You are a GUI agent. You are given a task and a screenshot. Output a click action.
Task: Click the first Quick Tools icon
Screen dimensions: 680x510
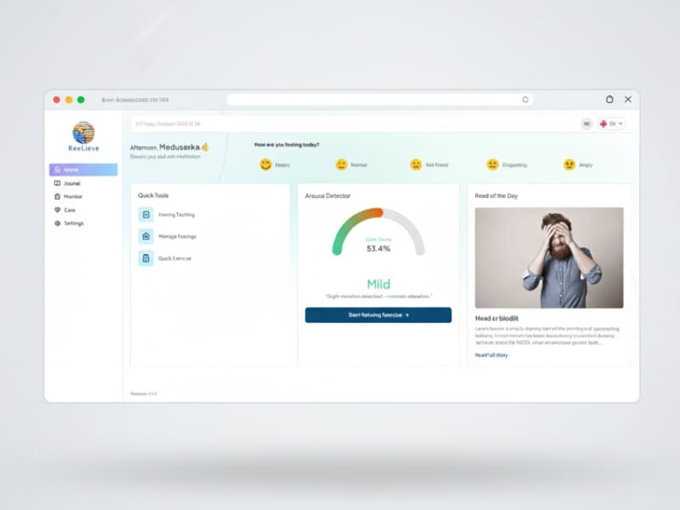146,215
